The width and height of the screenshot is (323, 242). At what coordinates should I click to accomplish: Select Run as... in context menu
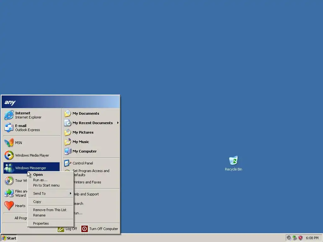pos(50,180)
